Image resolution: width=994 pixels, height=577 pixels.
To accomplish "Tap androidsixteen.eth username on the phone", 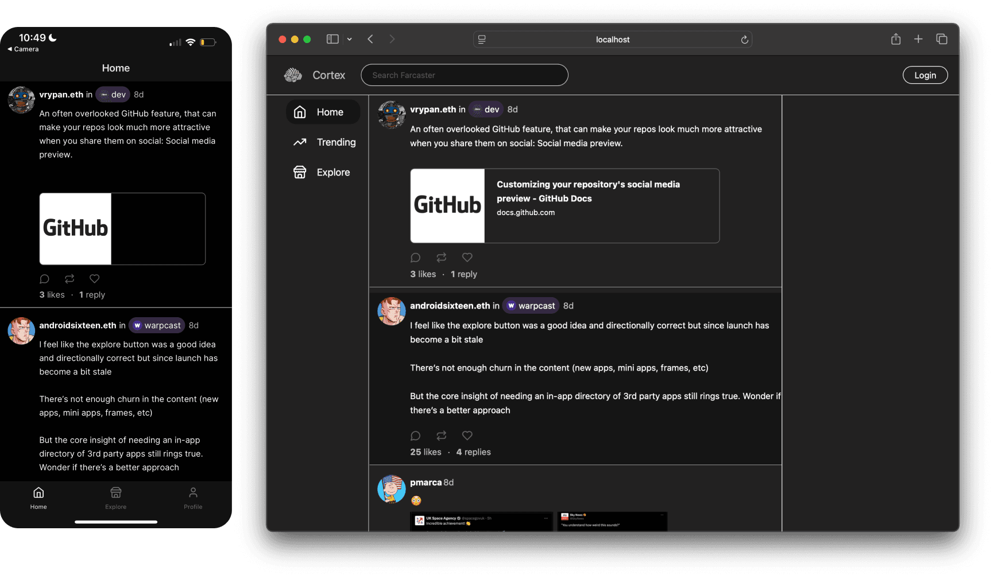I will (78, 325).
